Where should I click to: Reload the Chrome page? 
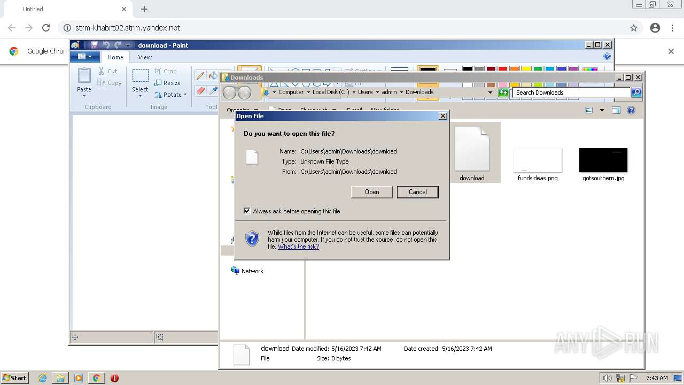pos(46,28)
